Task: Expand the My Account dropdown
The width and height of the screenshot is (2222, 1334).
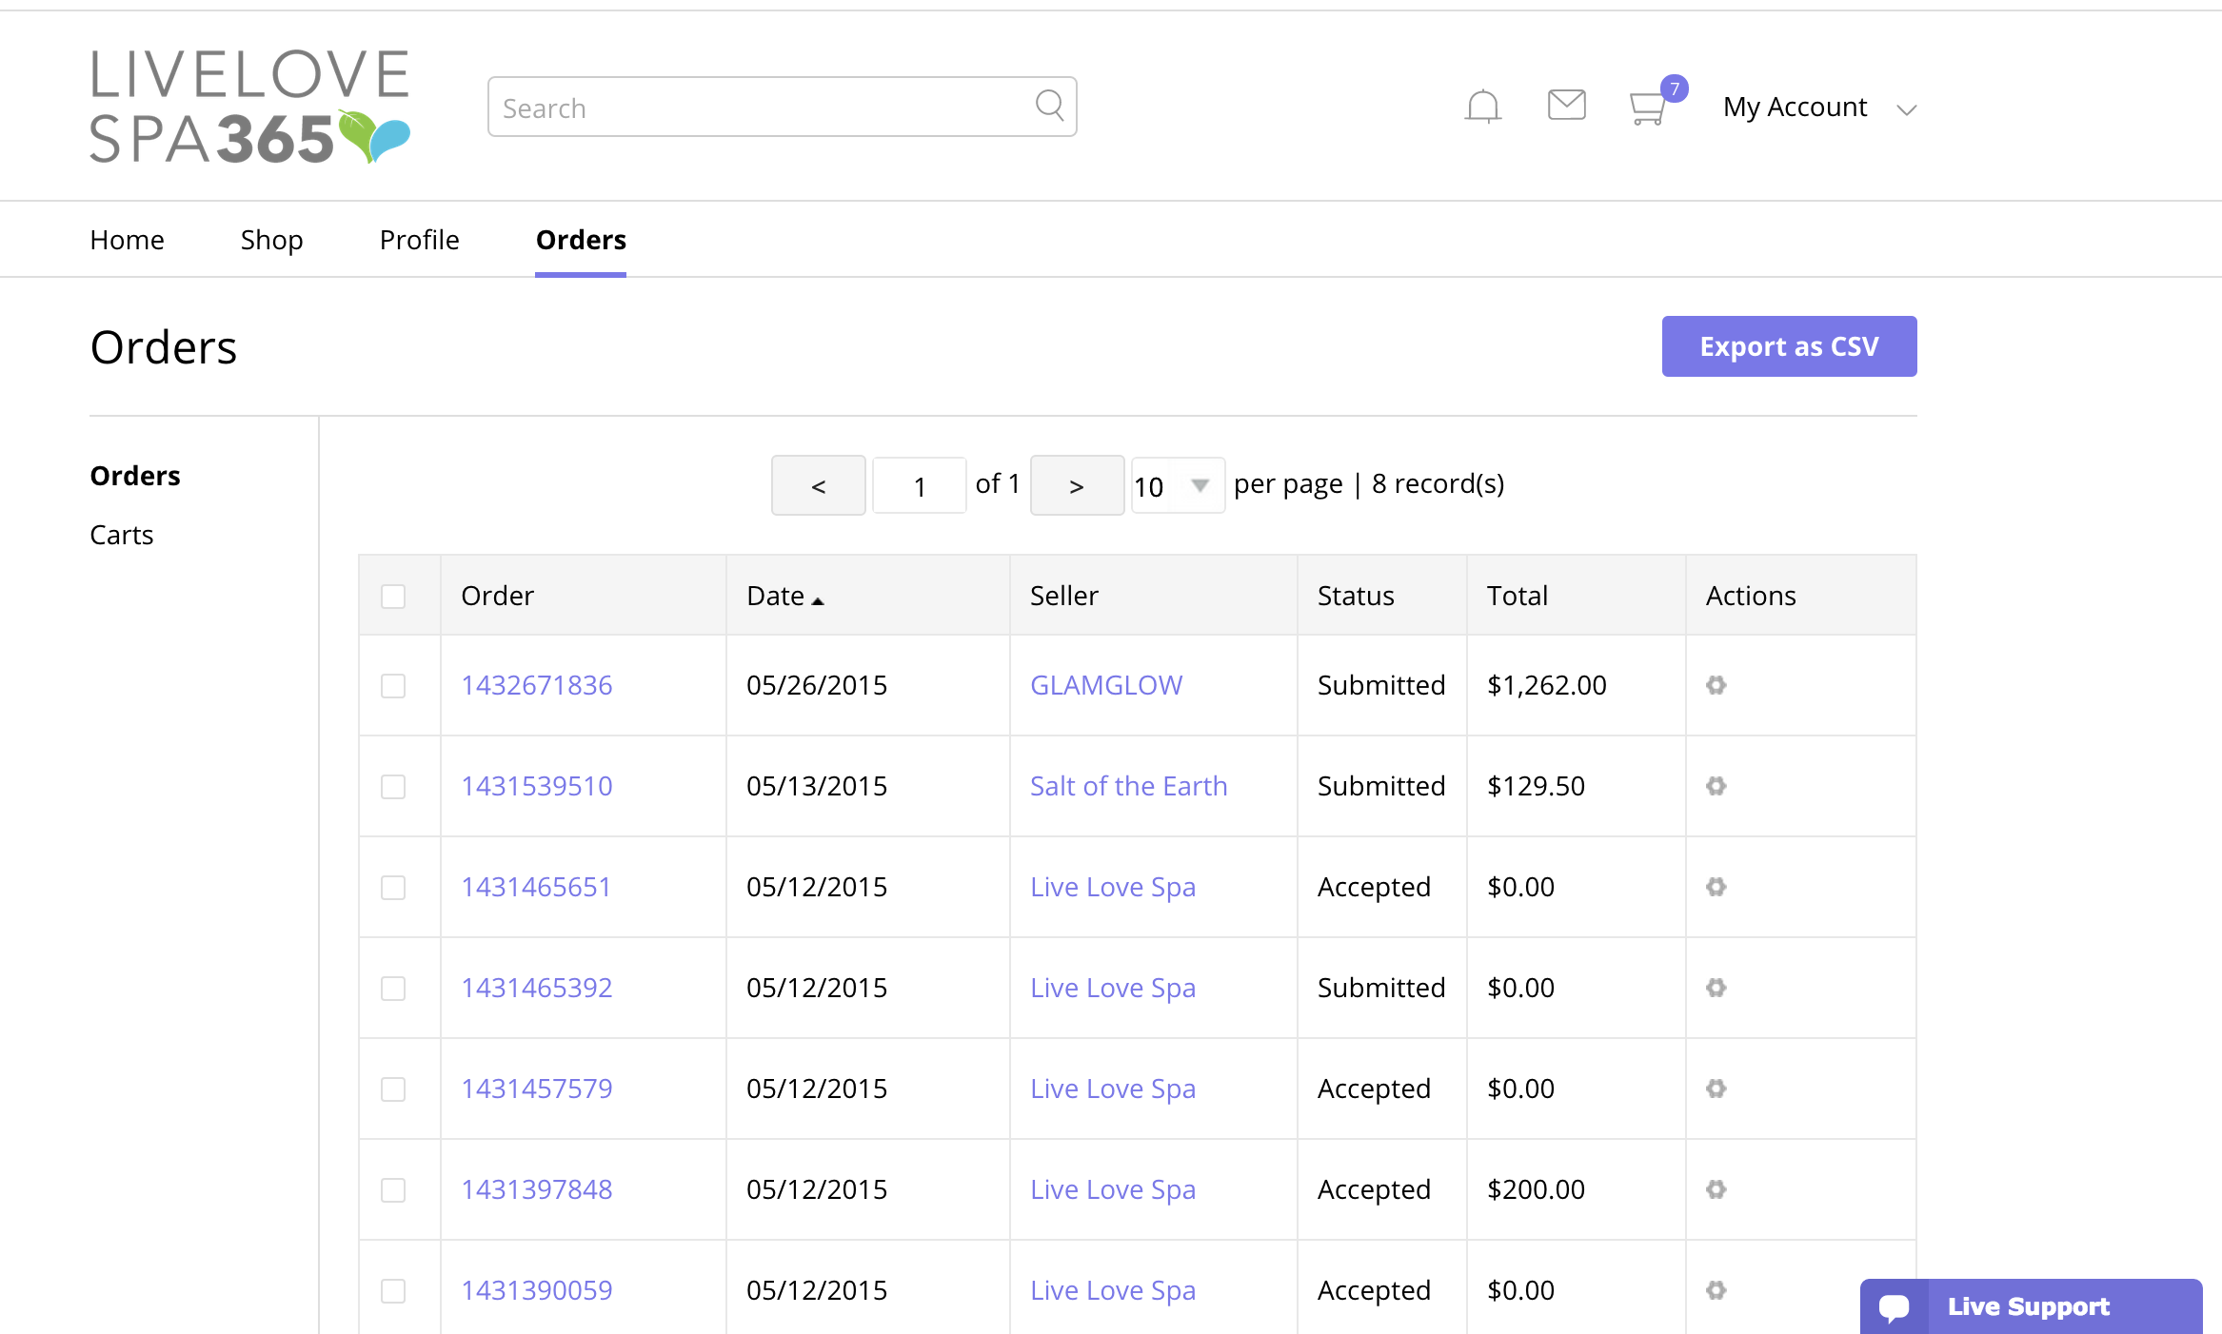Action: click(1819, 108)
